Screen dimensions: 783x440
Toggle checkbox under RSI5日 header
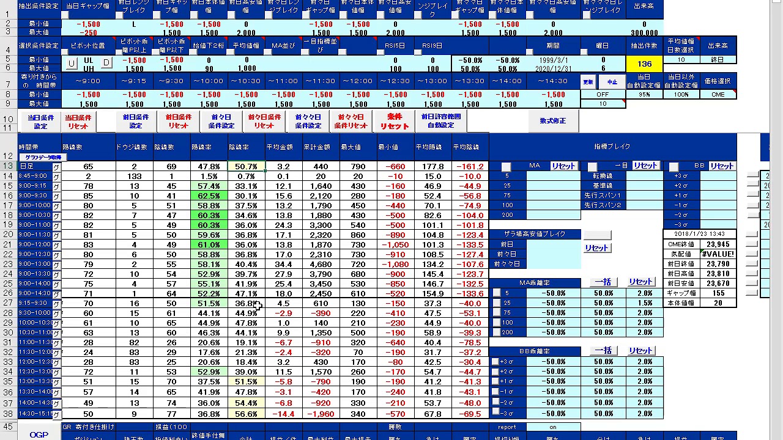tap(380, 51)
